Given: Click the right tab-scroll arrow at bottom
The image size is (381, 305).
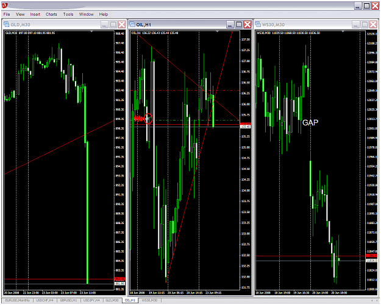Looking at the screenshot, I should pyautogui.click(x=377, y=301).
